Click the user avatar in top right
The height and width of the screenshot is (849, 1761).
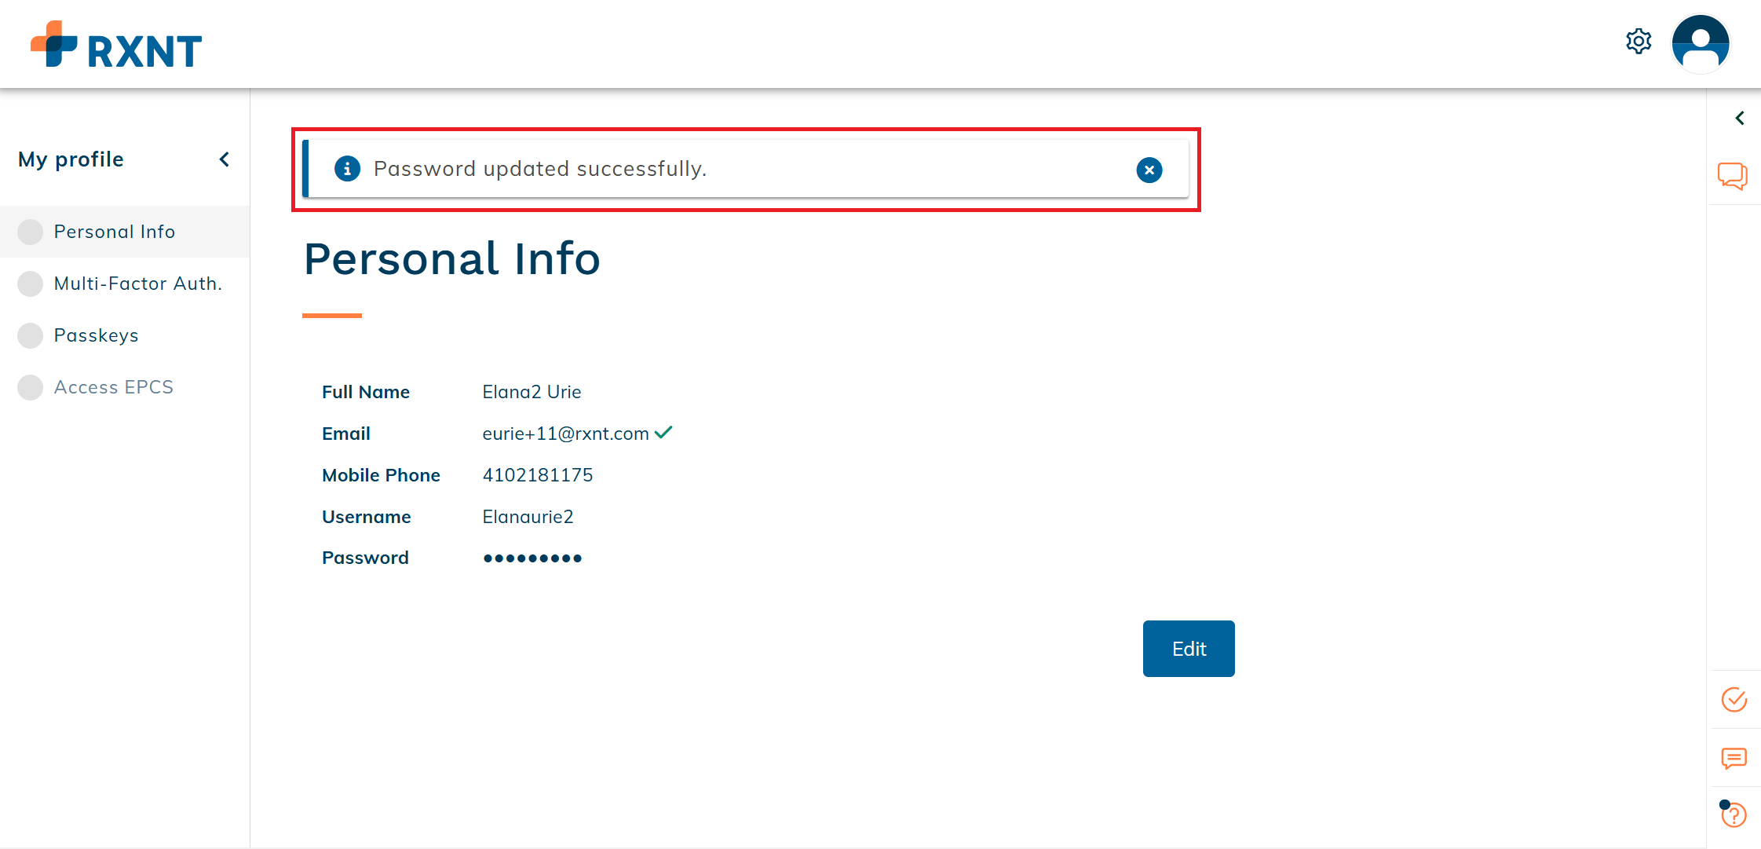[1700, 43]
